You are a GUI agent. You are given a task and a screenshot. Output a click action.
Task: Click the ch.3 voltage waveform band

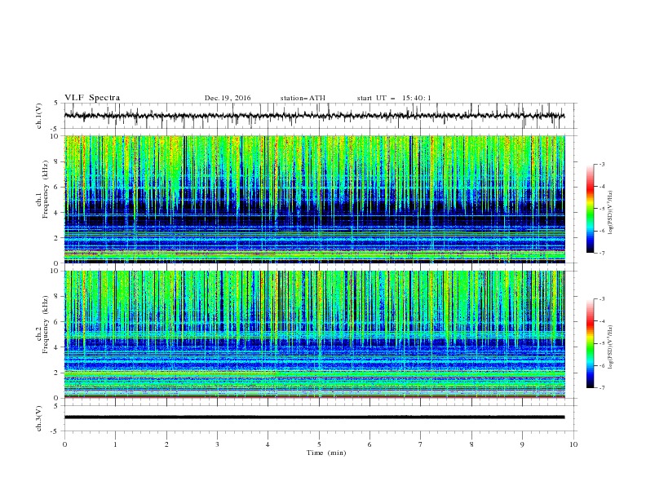pos(314,417)
